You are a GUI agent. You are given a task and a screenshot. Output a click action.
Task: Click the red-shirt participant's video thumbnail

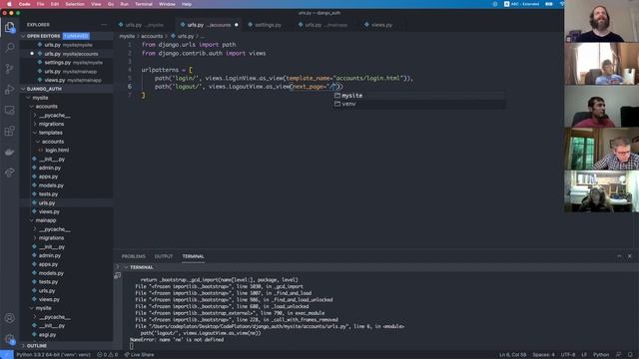601,107
